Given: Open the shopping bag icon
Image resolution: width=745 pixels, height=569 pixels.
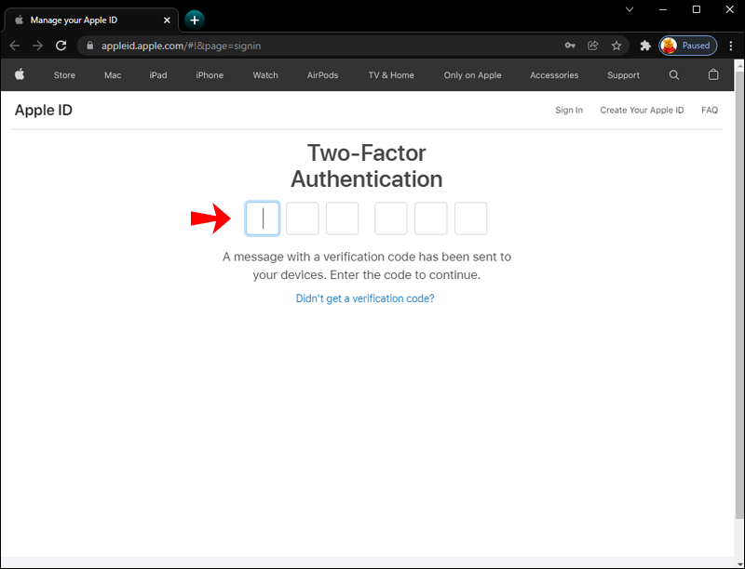Looking at the screenshot, I should (x=713, y=74).
